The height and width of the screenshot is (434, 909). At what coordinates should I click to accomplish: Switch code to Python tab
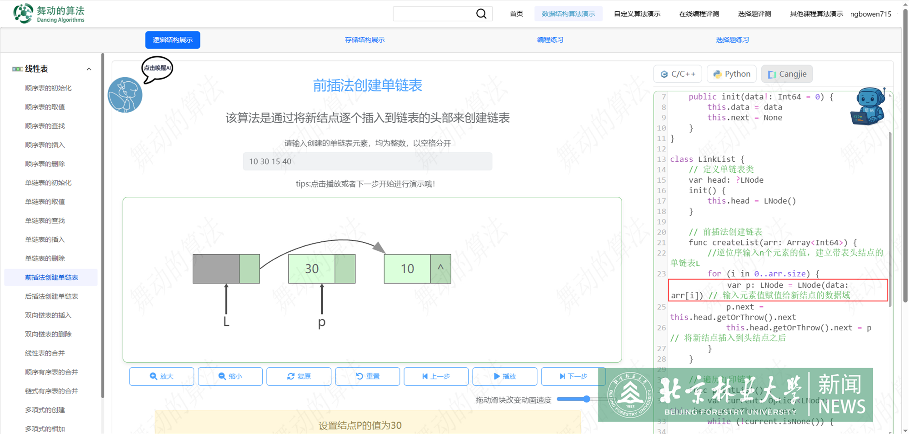pyautogui.click(x=731, y=74)
